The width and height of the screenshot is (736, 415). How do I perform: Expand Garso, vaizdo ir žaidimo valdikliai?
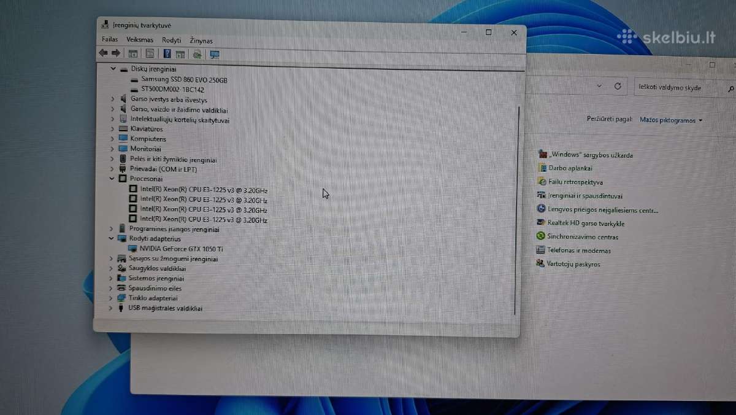coord(112,109)
